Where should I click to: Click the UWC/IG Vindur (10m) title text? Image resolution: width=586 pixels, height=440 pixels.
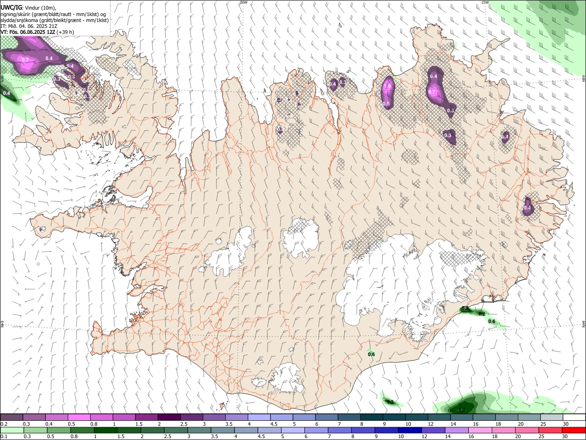coord(28,7)
